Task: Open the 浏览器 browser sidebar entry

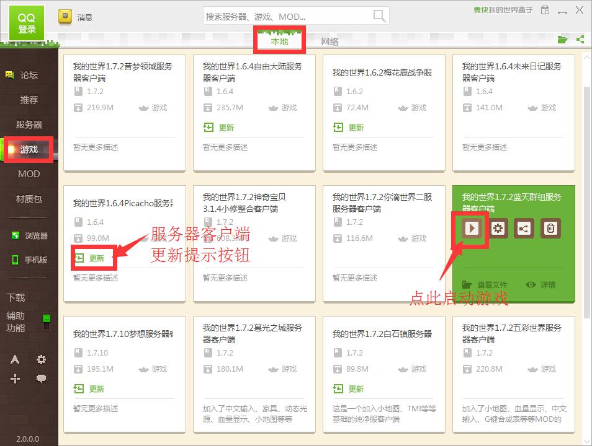Action: [29, 235]
